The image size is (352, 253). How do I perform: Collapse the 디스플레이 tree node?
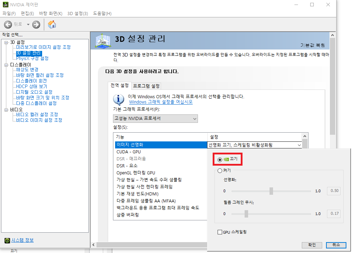[x=6, y=65]
